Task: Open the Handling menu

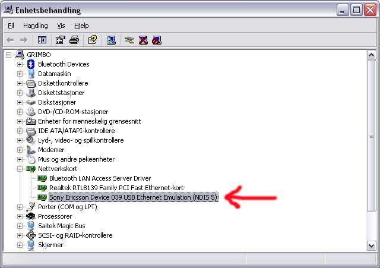Action: tap(36, 26)
